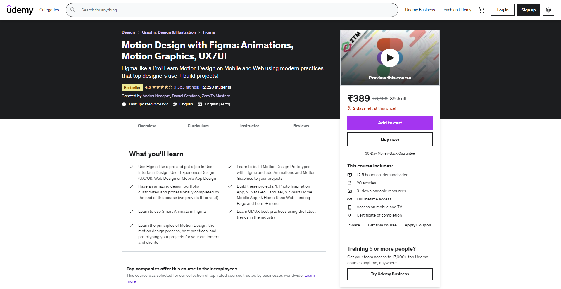This screenshot has width=561, height=289.
Task: Click the Share button
Action: point(354,225)
